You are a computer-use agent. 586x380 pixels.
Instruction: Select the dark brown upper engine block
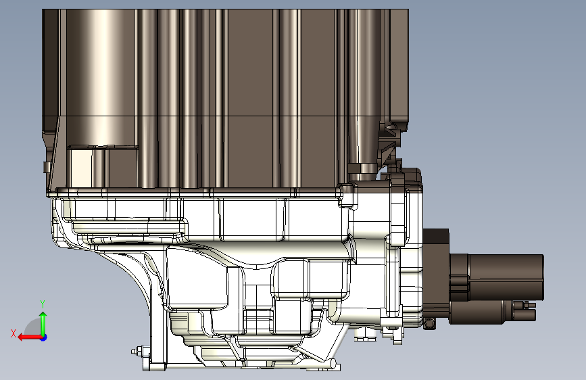[x=226, y=99]
